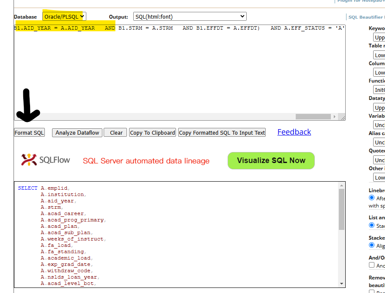385x293 pixels.
Task: Select the List and parameter style radio button
Action: click(x=372, y=225)
